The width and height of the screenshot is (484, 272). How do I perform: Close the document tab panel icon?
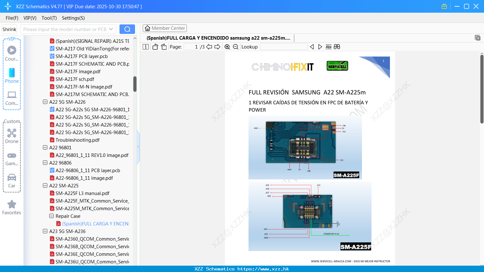point(477,38)
